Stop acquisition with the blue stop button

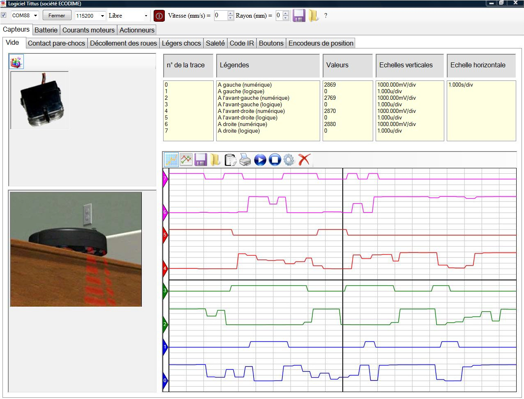(x=275, y=160)
